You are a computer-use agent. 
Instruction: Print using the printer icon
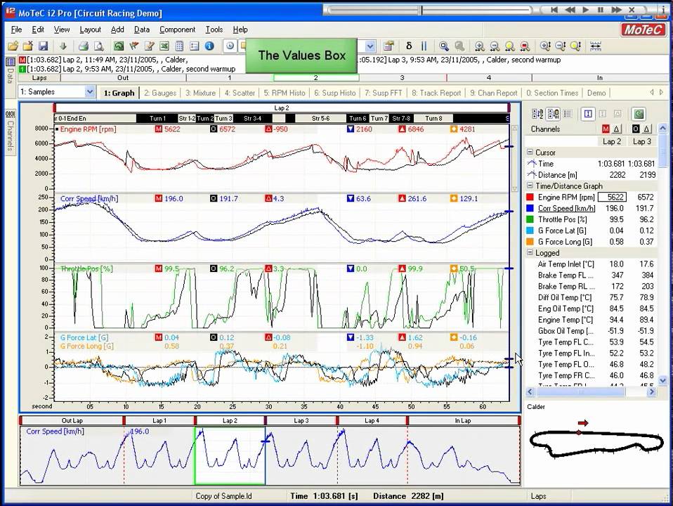[x=84, y=46]
